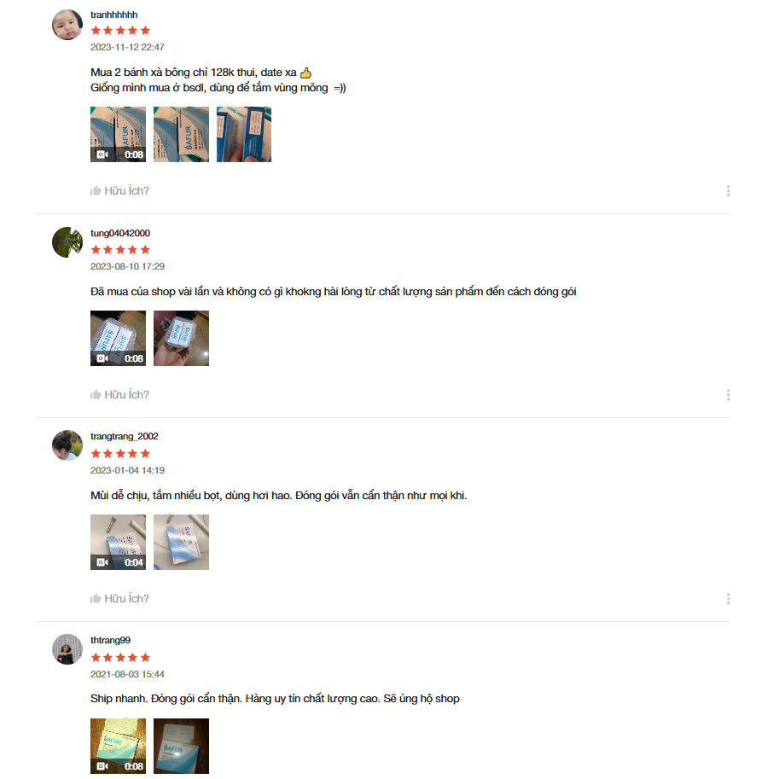779x779 pixels.
Task: Open tung04042000's profile avatar
Action: pos(67,242)
